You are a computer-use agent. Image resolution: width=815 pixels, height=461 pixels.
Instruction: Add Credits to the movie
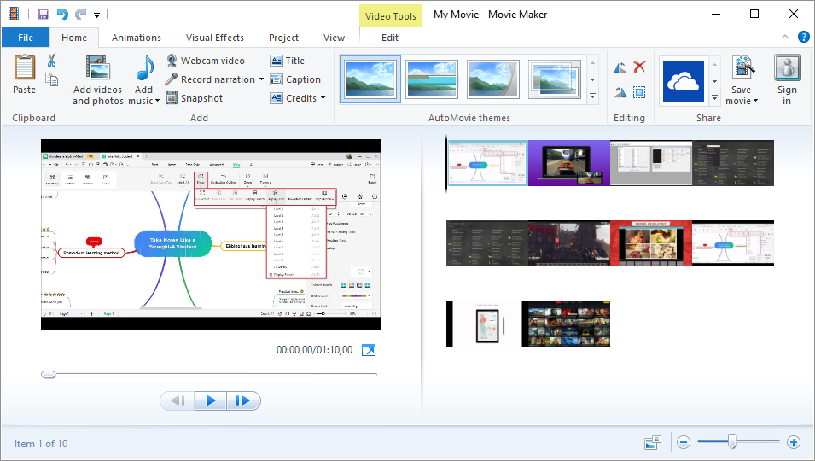click(294, 98)
